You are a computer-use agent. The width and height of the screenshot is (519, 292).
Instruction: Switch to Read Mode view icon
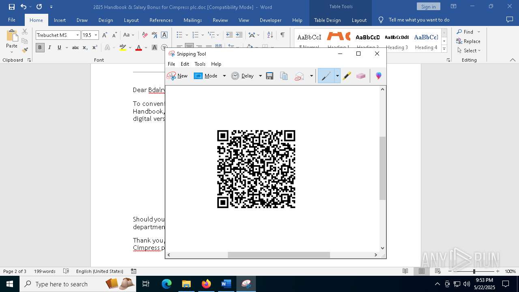click(405, 271)
